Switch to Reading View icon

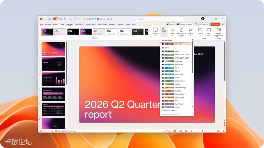click(186, 131)
